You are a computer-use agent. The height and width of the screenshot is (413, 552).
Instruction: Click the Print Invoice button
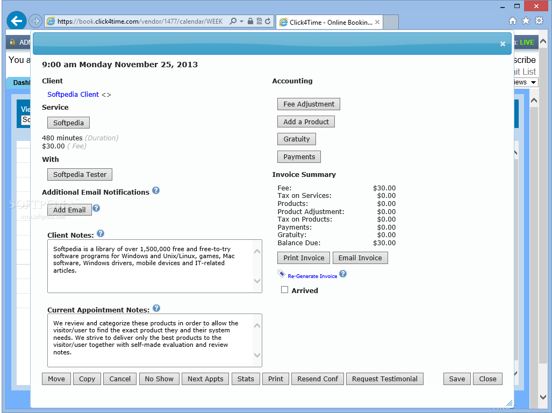(x=304, y=258)
